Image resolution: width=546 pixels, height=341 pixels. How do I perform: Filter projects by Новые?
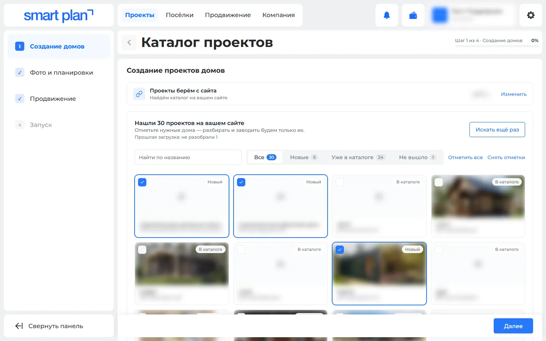click(x=304, y=157)
